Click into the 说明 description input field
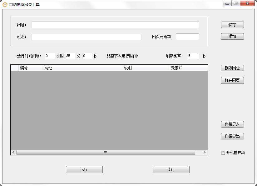Screen dimensions: 257x186 (x=86, y=37)
